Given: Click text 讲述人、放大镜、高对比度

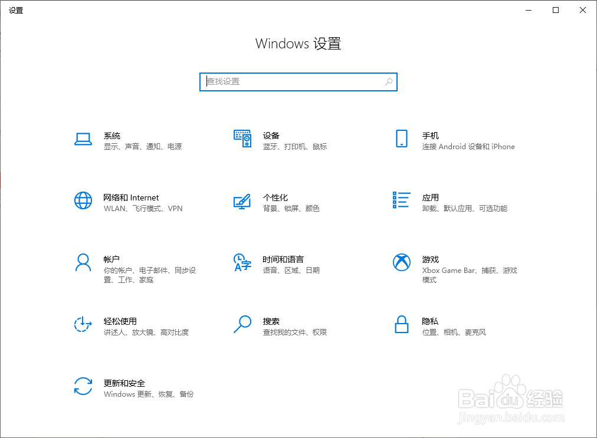Looking at the screenshot, I should click(146, 332).
